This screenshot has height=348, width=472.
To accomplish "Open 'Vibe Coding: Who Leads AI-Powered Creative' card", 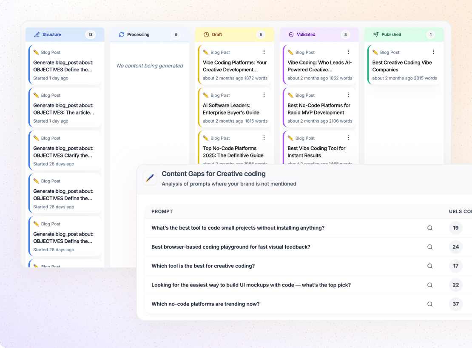I will pos(319,66).
